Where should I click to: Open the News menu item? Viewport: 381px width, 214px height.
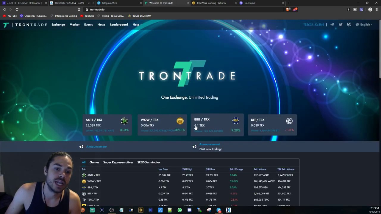[x=102, y=25]
